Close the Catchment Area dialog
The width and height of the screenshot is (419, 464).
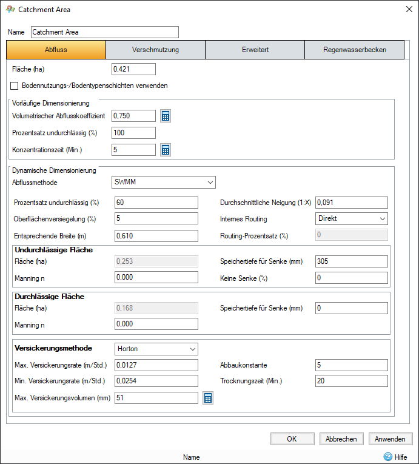tap(409, 9)
